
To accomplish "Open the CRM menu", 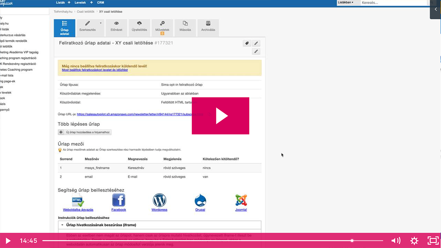I will tap(101, 2).
